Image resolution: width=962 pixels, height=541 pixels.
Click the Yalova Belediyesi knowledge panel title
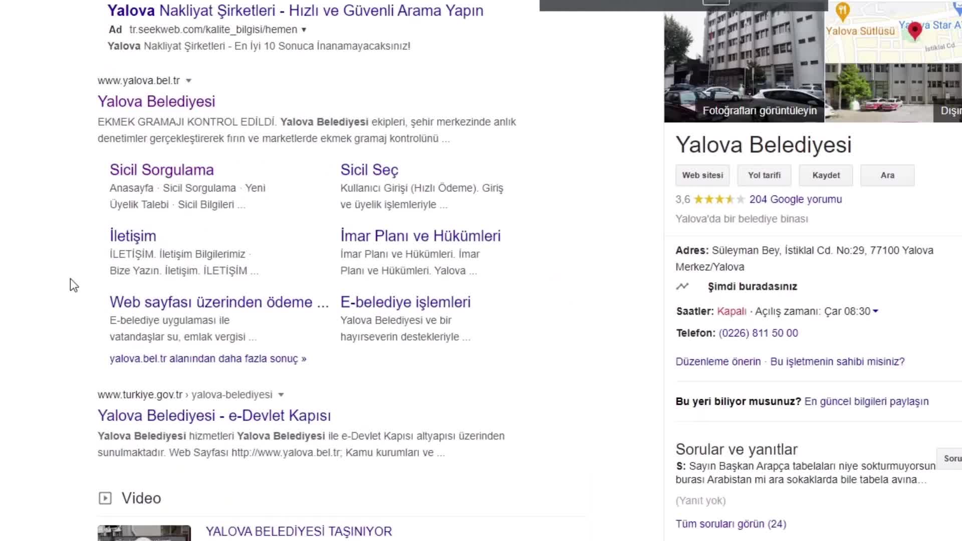click(764, 145)
